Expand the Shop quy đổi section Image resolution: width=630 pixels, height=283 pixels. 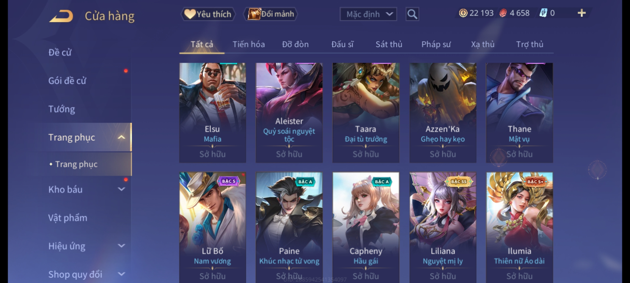121,274
